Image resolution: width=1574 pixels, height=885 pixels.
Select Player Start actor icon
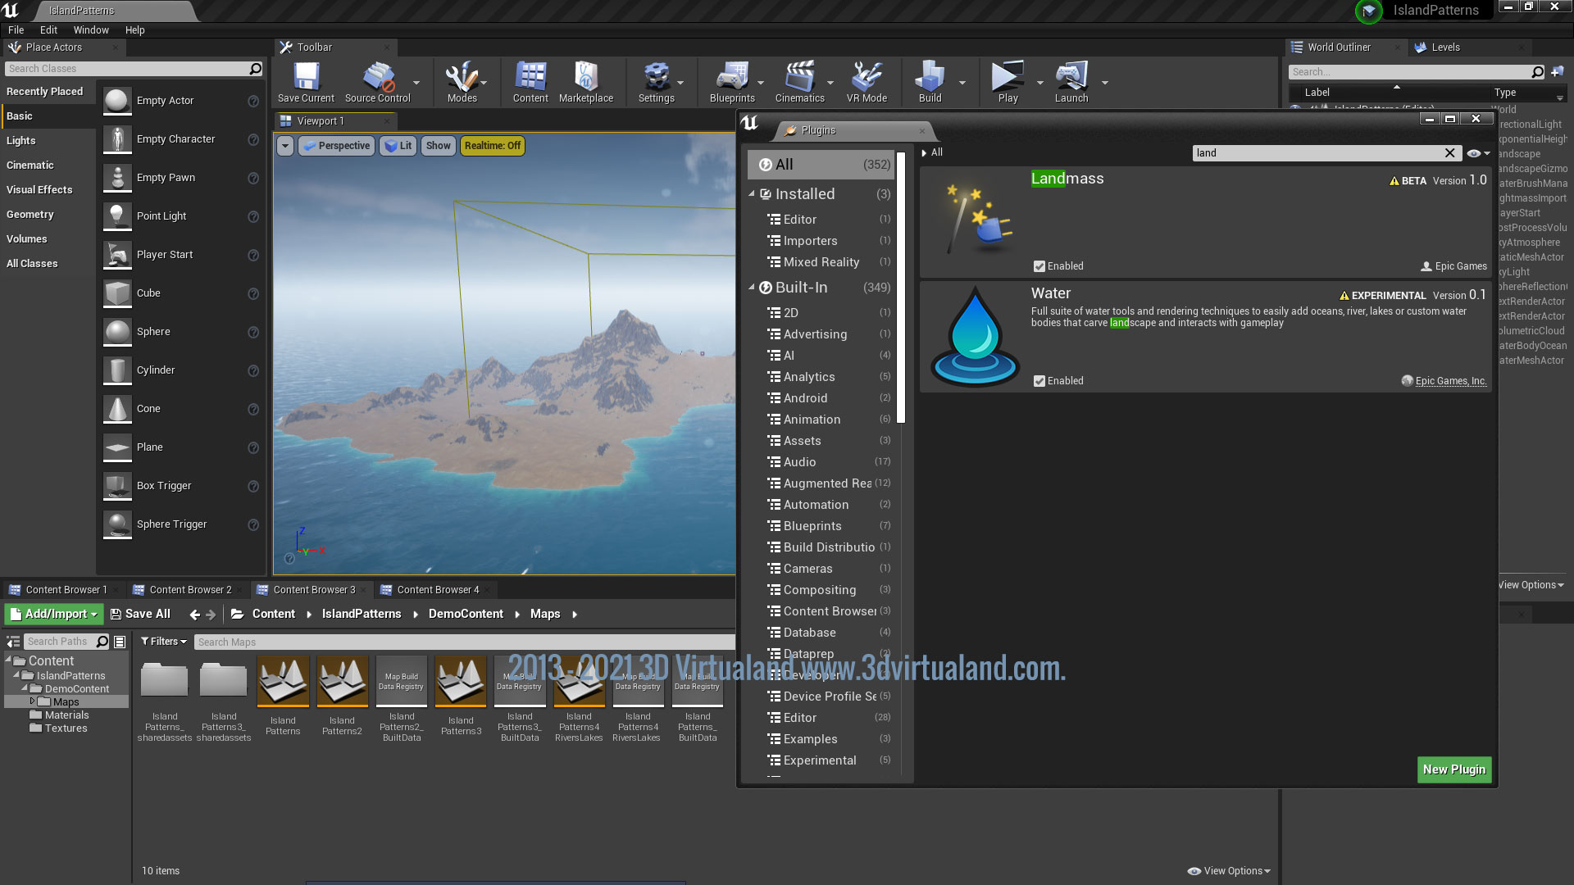point(117,255)
